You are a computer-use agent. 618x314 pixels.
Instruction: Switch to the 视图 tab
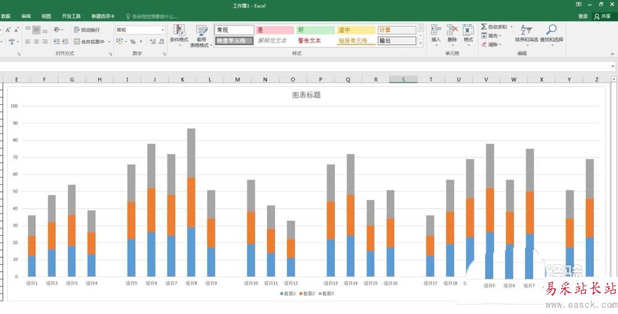coord(46,17)
